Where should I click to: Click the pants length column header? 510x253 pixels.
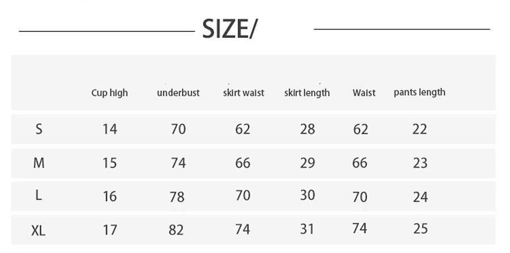tap(419, 92)
